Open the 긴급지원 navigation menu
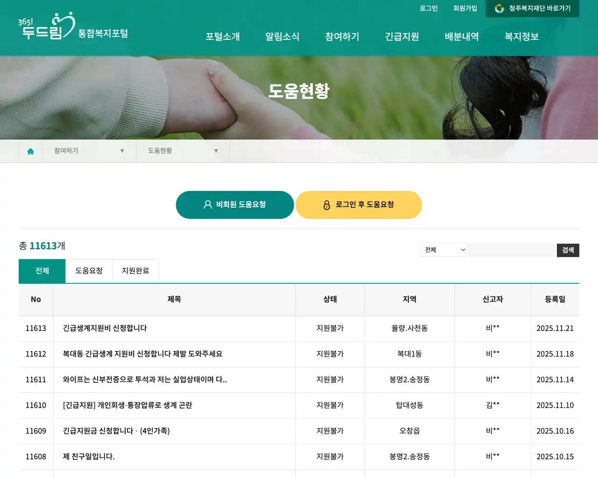Viewport: 598px width, 478px height. pos(402,37)
